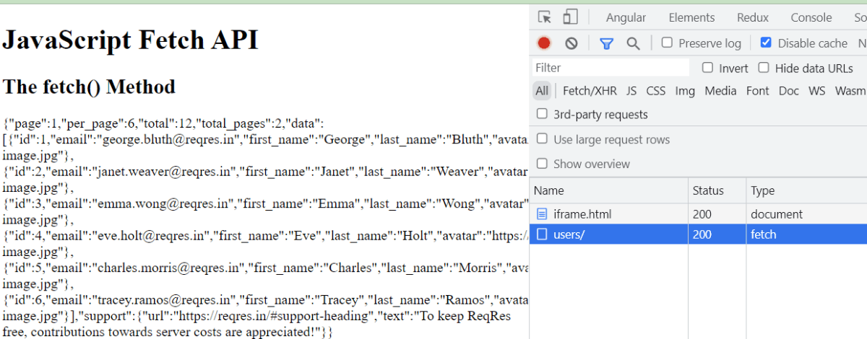
Task: Click the JavaScript Fetch API heading
Action: (130, 40)
